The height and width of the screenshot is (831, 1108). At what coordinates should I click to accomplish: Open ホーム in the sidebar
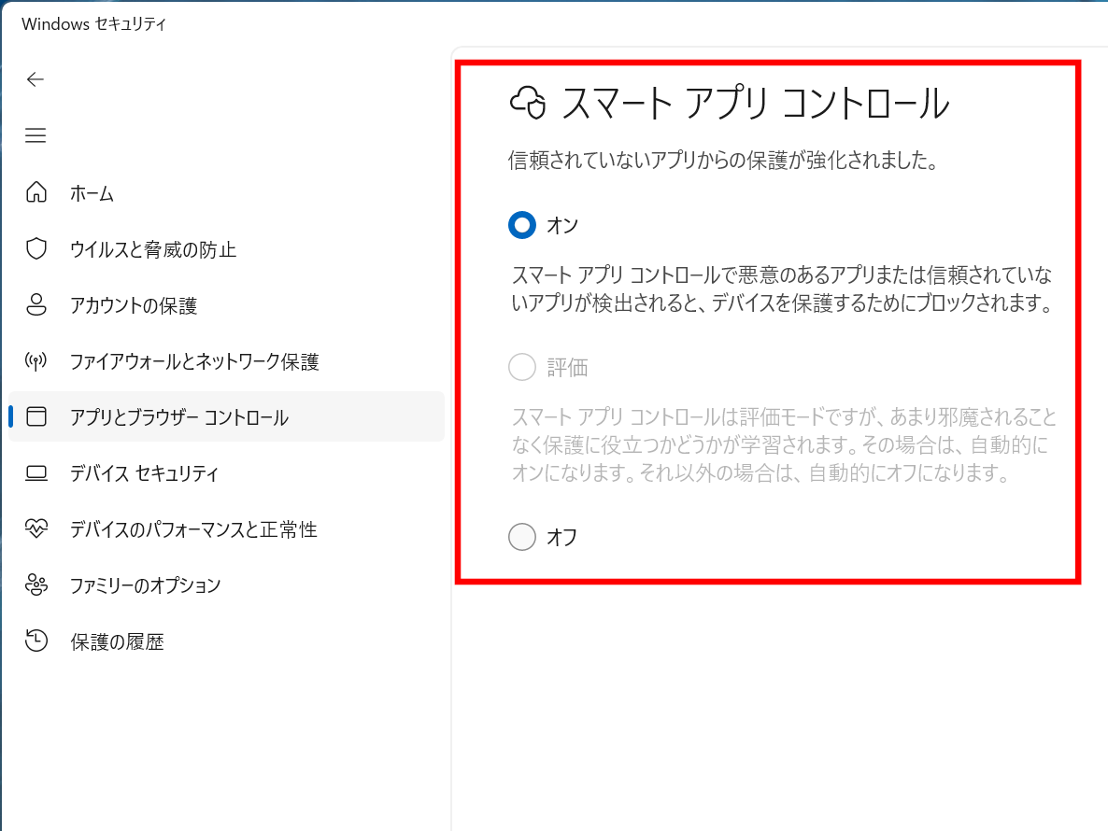pyautogui.click(x=226, y=192)
